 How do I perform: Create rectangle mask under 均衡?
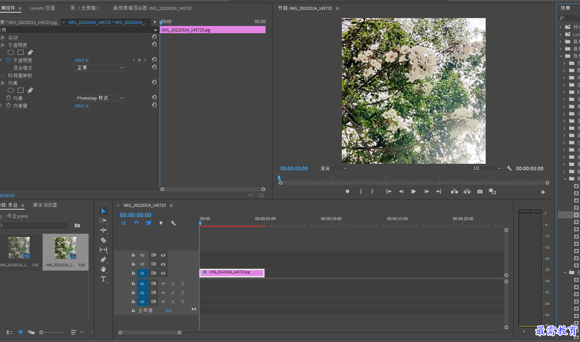(21, 90)
